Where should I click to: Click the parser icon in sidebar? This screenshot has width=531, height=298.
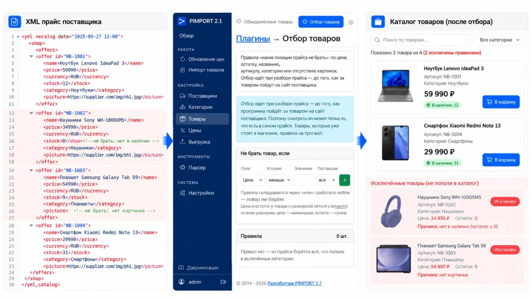183,168
